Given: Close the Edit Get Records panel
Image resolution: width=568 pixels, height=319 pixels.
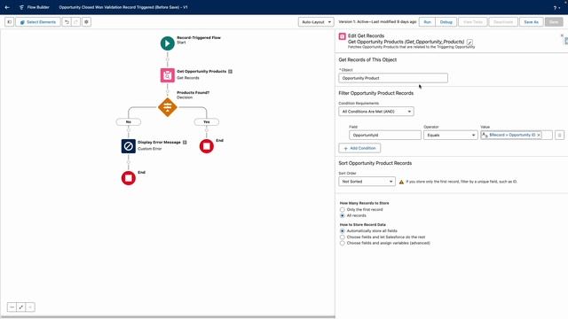Looking at the screenshot, I should [x=562, y=35].
